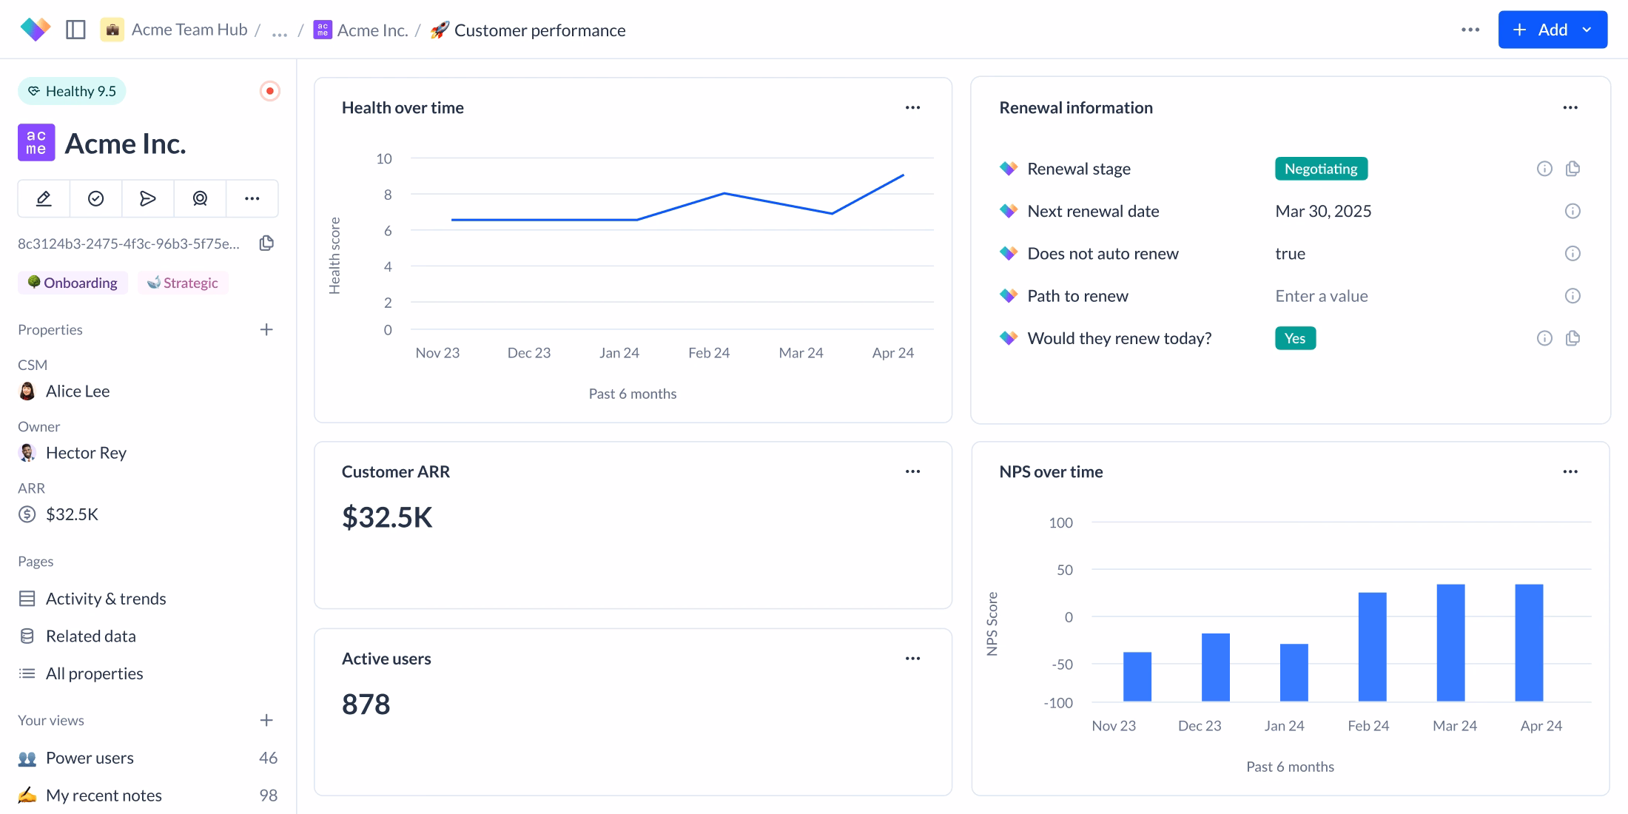Screen dimensions: 1628x814
Task: Open the Health over time options menu
Action: 912,107
